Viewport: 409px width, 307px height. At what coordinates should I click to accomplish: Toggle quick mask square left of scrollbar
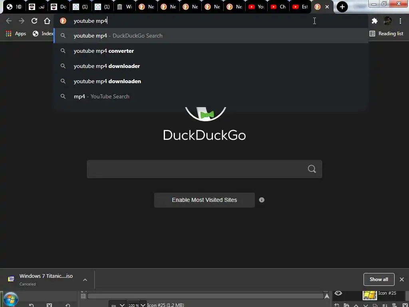tap(83, 296)
